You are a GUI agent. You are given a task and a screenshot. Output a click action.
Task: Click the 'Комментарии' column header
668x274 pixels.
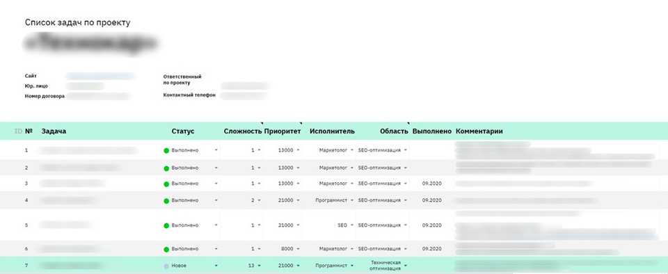click(x=479, y=131)
